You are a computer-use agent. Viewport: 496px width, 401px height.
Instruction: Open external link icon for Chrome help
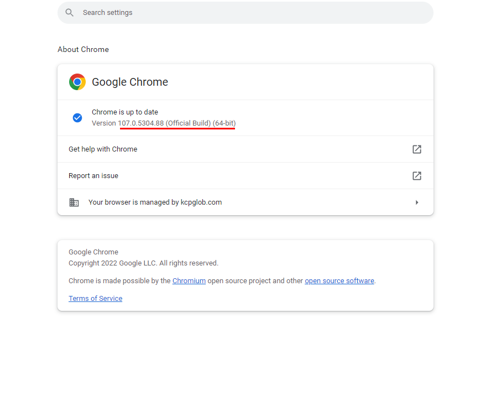coord(417,149)
